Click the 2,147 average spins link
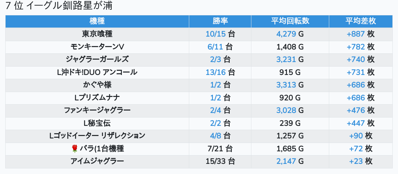This screenshot has height=174, width=398. [286, 161]
